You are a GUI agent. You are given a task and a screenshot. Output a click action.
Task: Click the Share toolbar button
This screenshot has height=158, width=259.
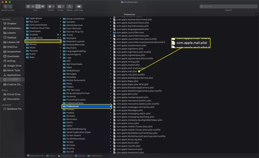[69, 7]
